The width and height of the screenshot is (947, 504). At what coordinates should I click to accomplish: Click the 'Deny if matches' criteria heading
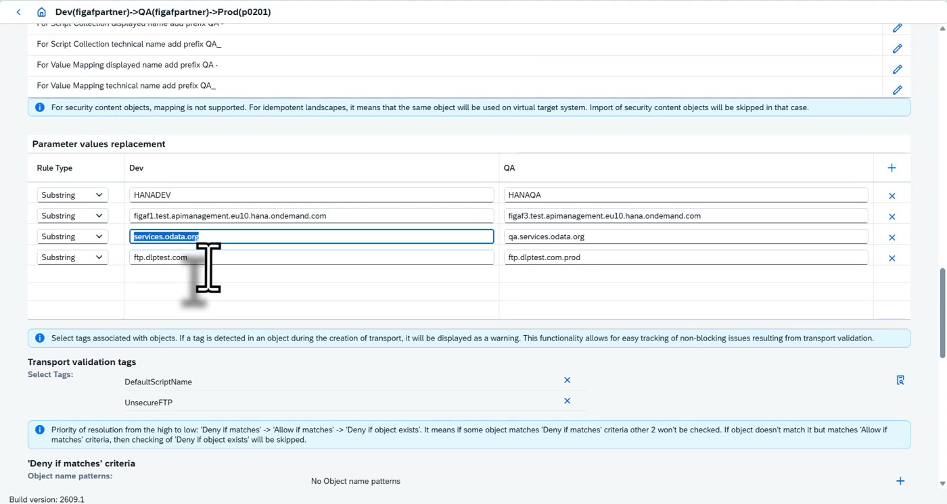[x=81, y=463]
